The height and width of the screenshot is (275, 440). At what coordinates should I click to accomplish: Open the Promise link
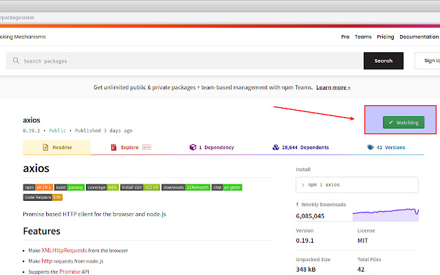pyautogui.click(x=69, y=272)
